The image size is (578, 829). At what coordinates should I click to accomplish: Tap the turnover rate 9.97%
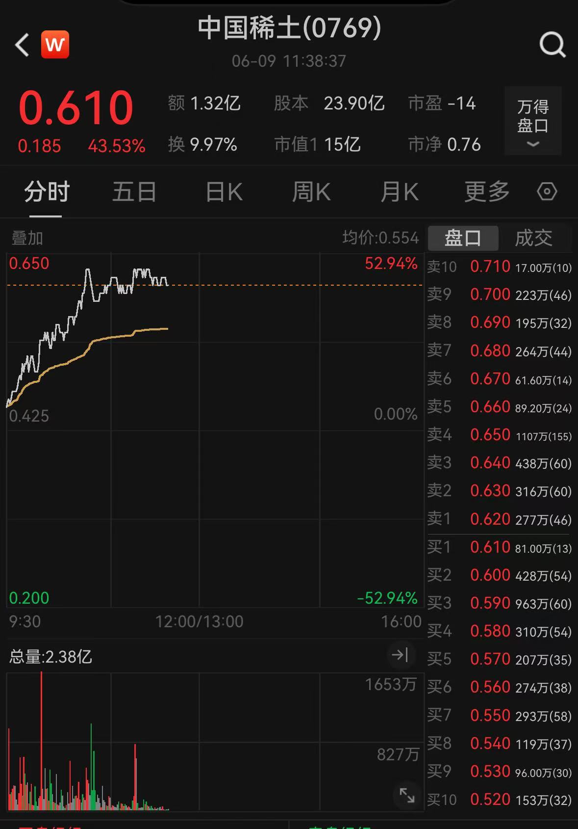[x=213, y=145]
